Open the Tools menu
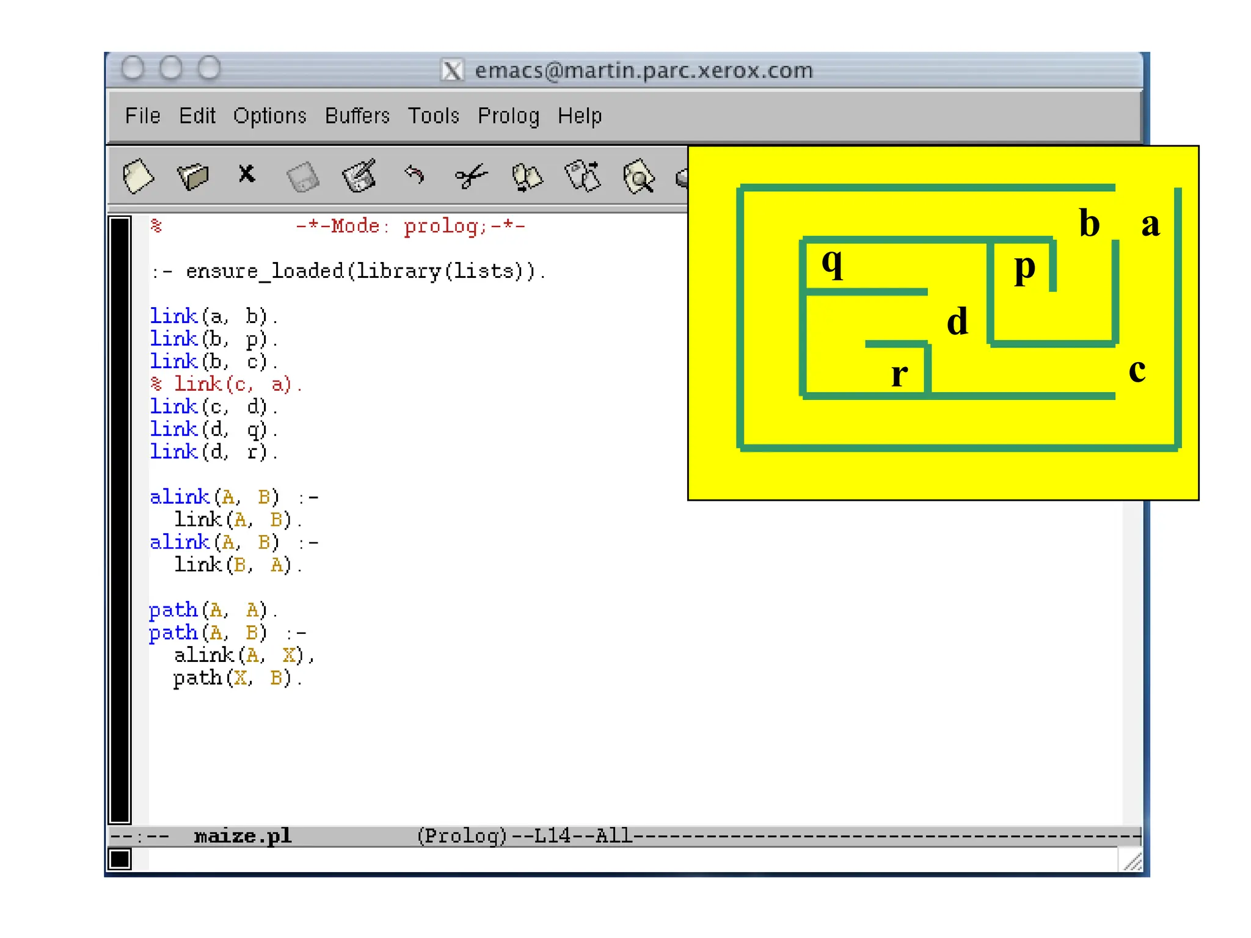The image size is (1251, 938). (434, 115)
